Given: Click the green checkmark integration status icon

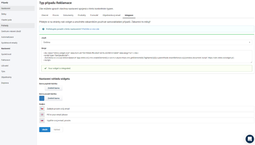Looking at the screenshot, I should tap(45, 68).
